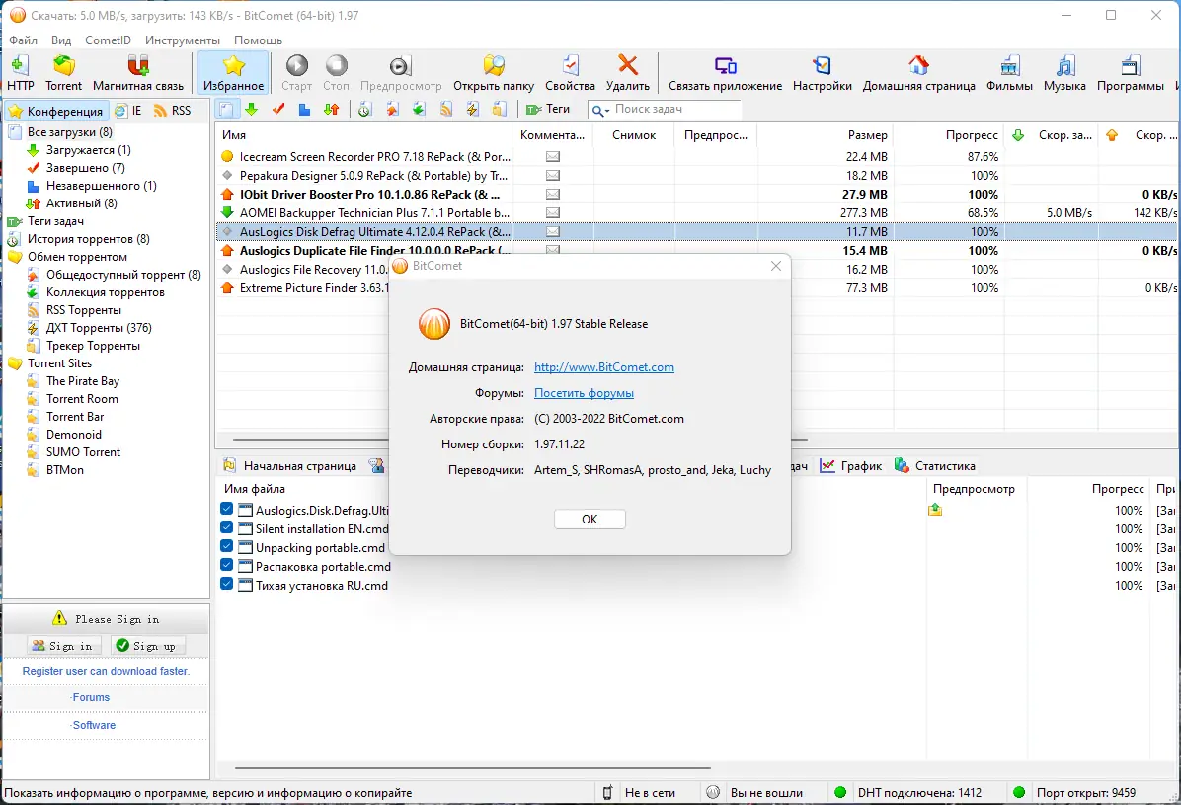Image resolution: width=1181 pixels, height=805 pixels.
Task: Select ДХТ Торренты (376) entry
Action: click(99, 328)
